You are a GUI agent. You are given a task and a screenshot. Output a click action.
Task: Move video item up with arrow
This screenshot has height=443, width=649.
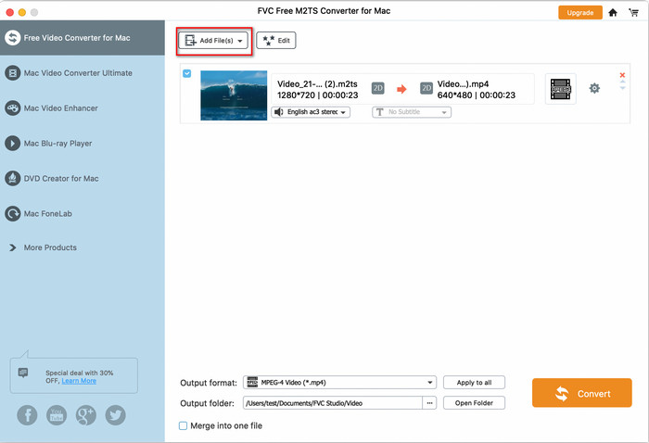[622, 82]
